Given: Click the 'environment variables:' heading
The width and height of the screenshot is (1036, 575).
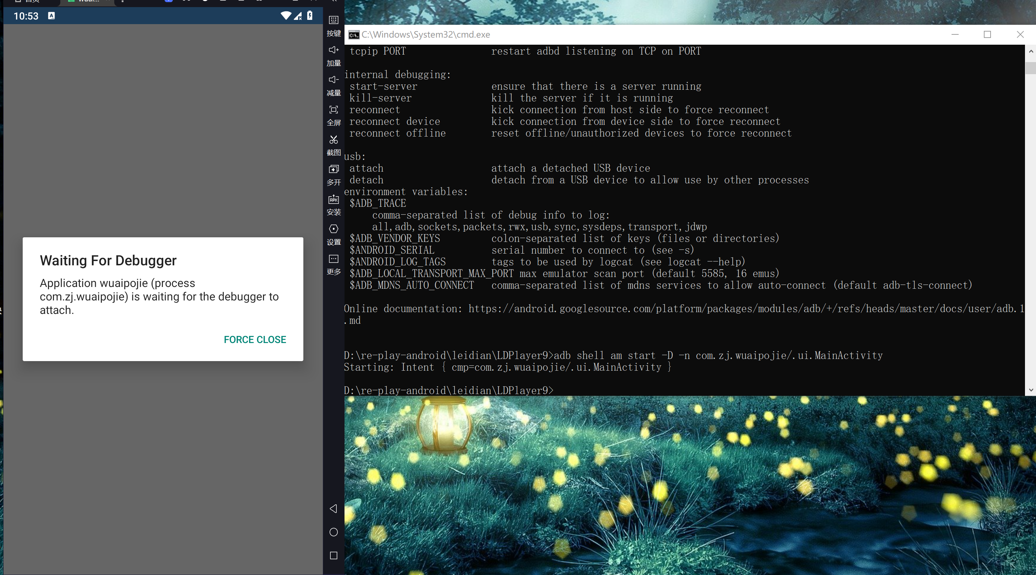Looking at the screenshot, I should click(x=406, y=192).
